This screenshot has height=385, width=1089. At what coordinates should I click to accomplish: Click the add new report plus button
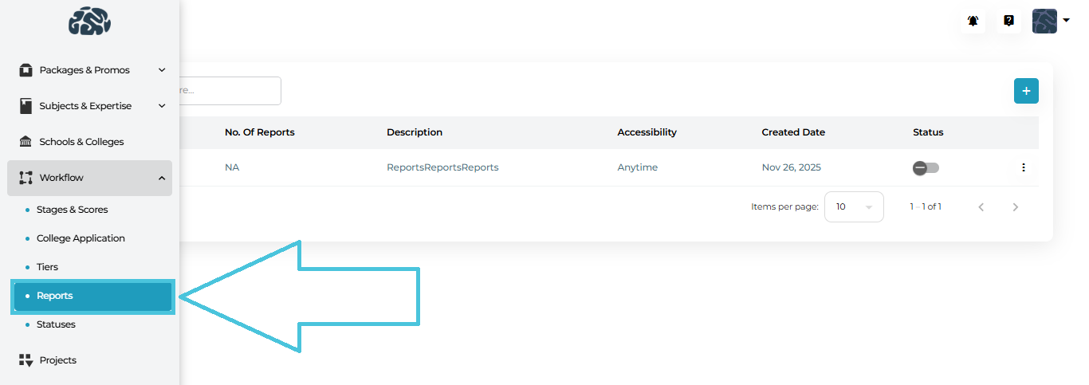tap(1026, 91)
